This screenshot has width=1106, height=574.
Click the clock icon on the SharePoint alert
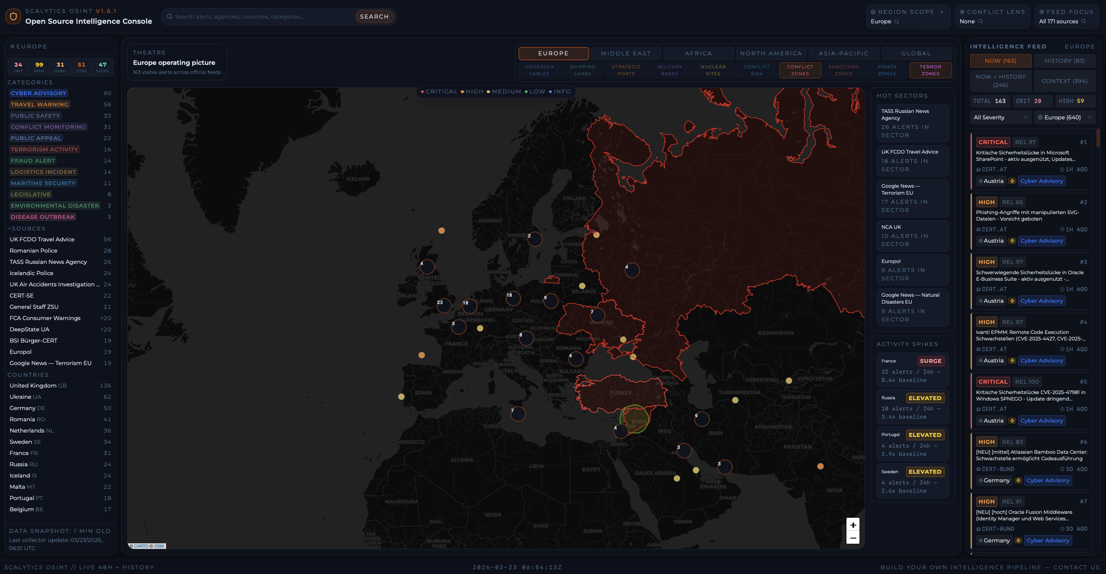point(1063,170)
